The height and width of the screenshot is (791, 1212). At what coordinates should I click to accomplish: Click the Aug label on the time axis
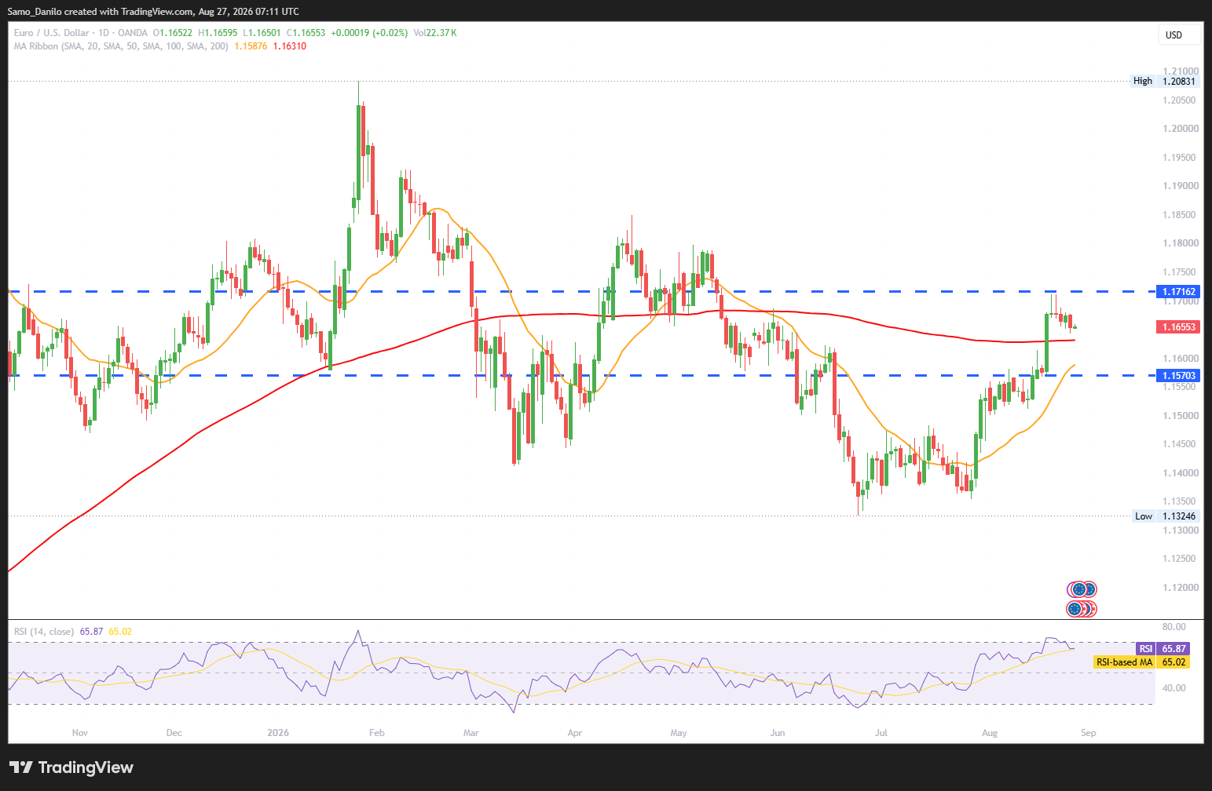pyautogui.click(x=990, y=733)
